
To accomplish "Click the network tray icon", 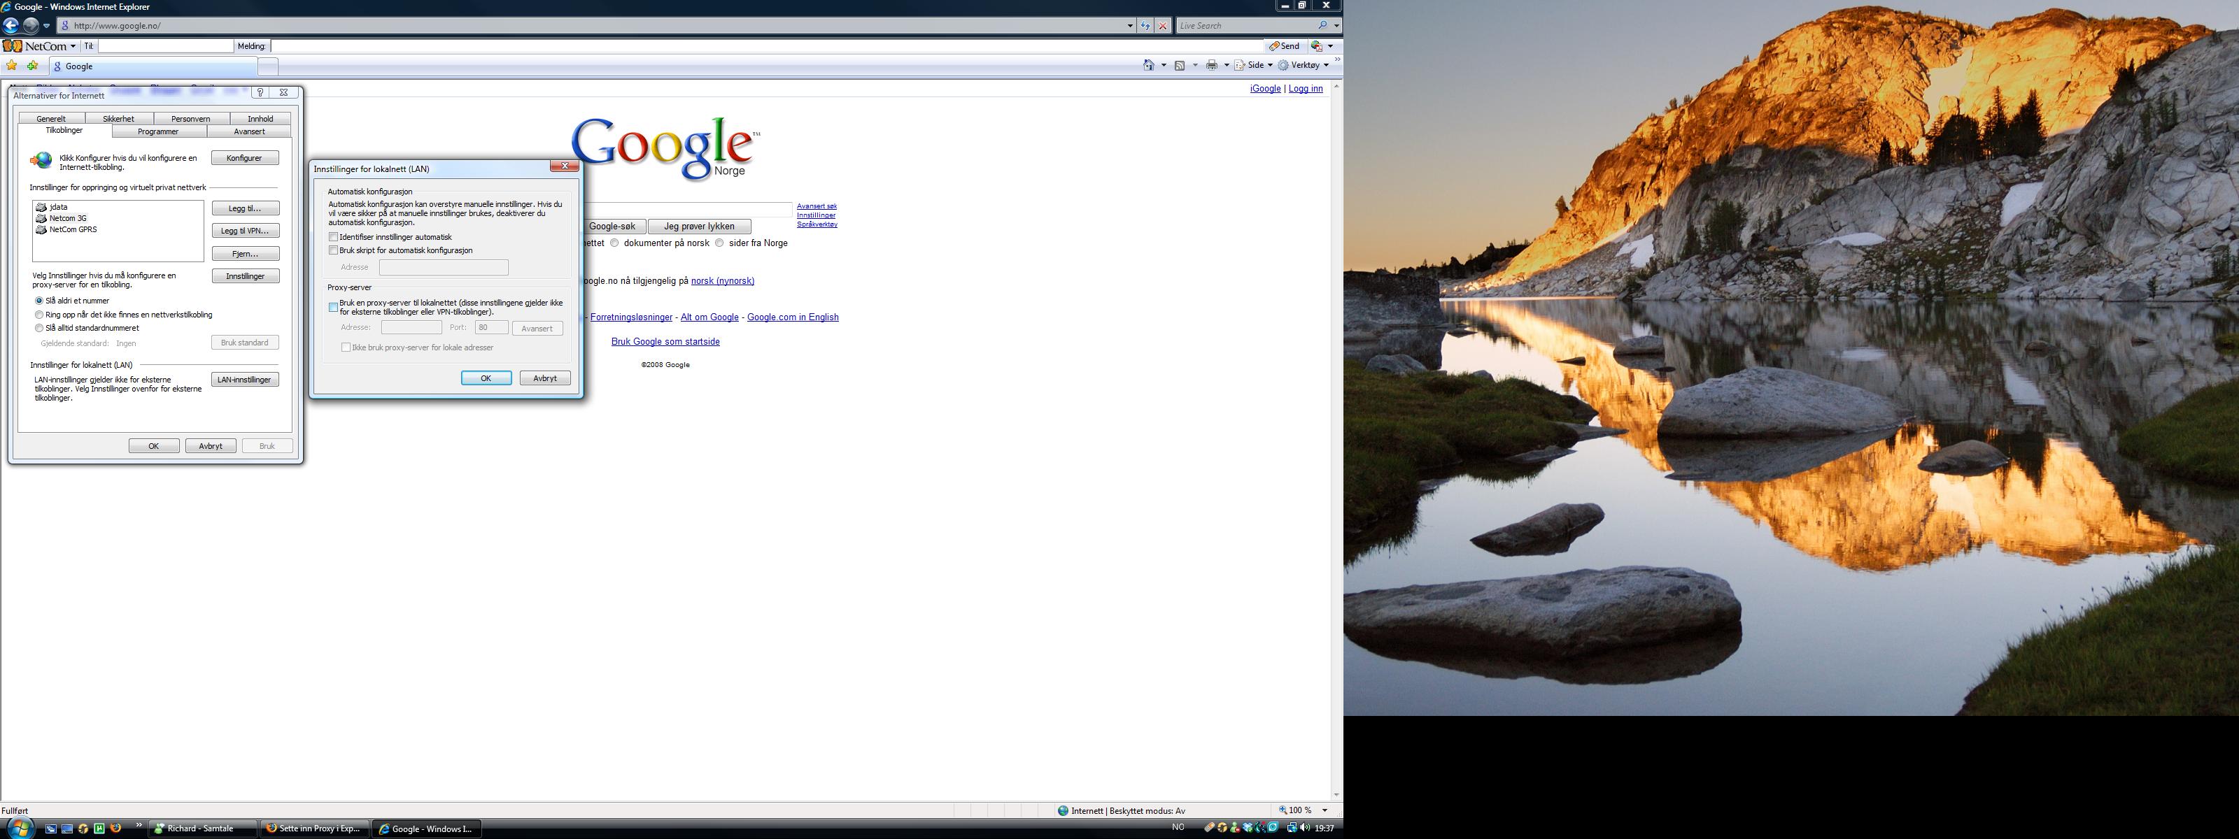I will [1292, 828].
